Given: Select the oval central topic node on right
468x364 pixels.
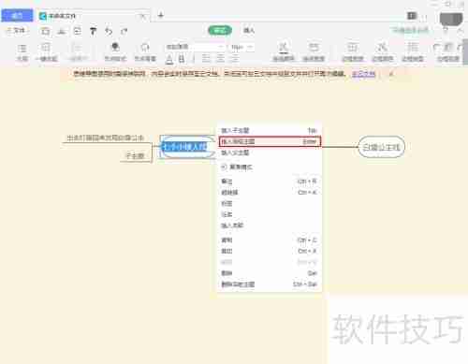Looking at the screenshot, I should 381,147.
